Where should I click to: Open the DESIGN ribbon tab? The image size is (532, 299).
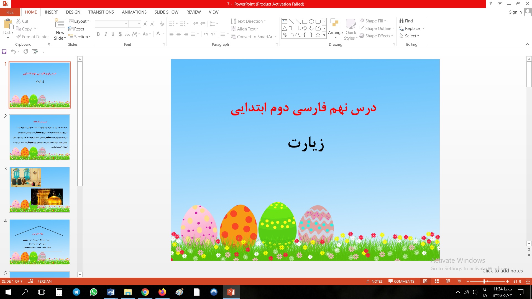(x=73, y=12)
